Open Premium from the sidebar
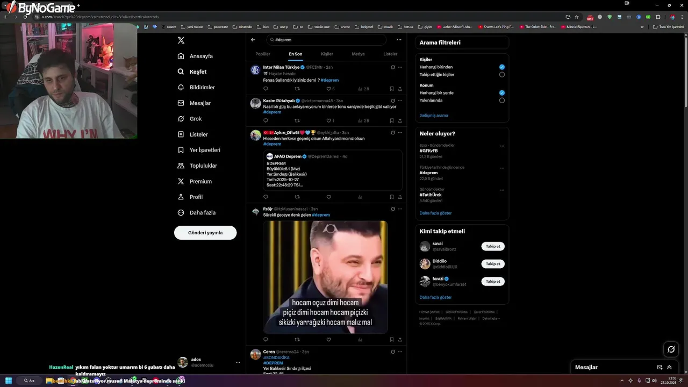This screenshot has width=688, height=387. (x=194, y=181)
